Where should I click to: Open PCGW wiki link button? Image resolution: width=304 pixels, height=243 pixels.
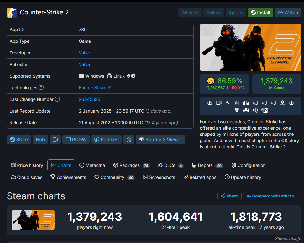click(x=76, y=140)
